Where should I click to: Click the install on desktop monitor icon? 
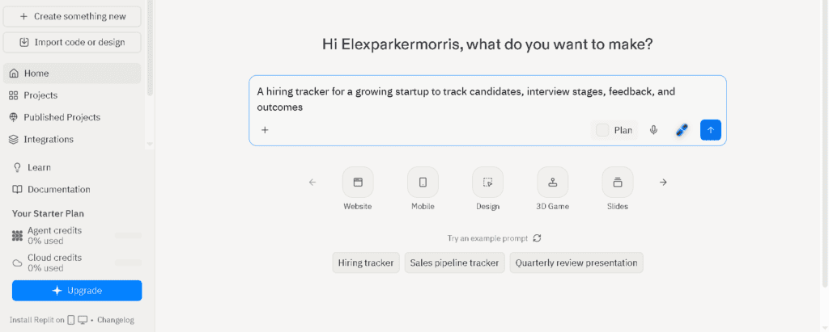83,320
